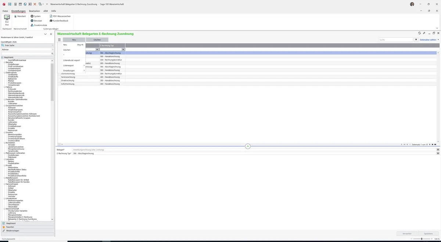Open the E-Rechnung Typ column filter dropdown
Viewport: 441px width, 242px height.
(x=123, y=49)
